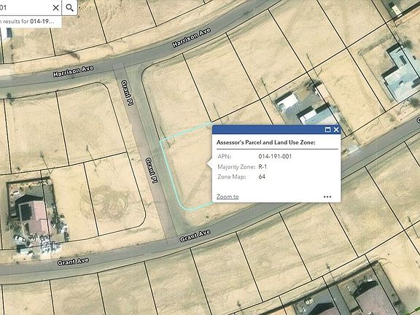Click the left Harrison Ave street label
Viewport: 420px width, 315px height.
tap(73, 71)
